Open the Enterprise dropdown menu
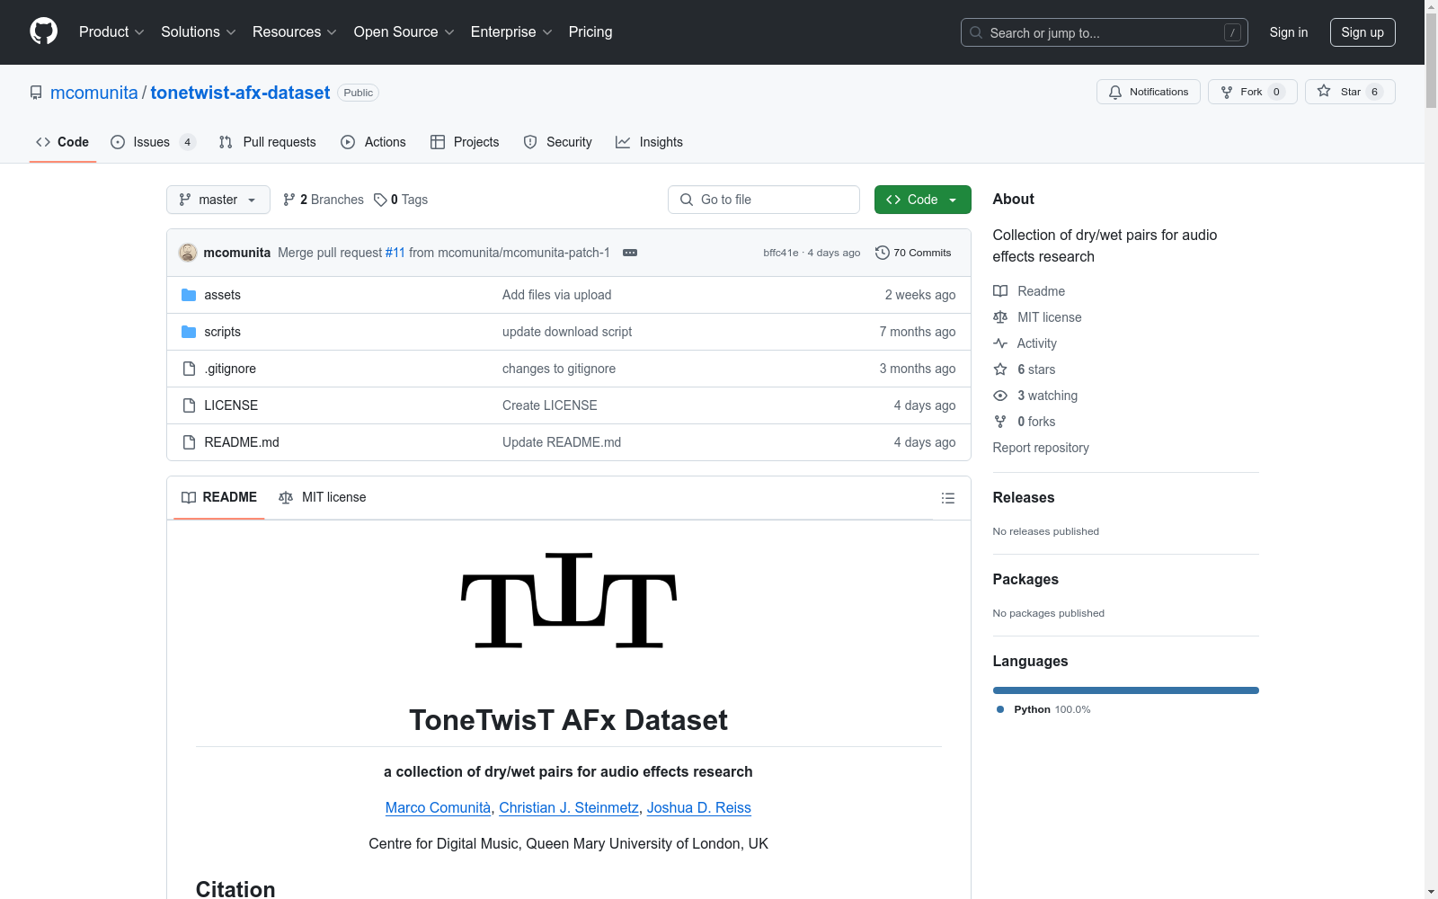1438x899 pixels. pos(511,32)
